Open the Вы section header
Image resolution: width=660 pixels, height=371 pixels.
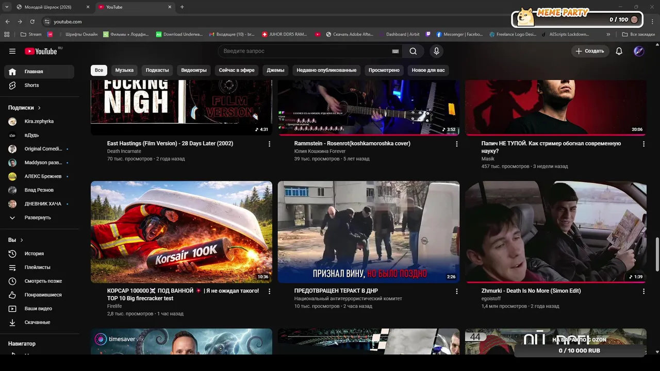[15, 240]
